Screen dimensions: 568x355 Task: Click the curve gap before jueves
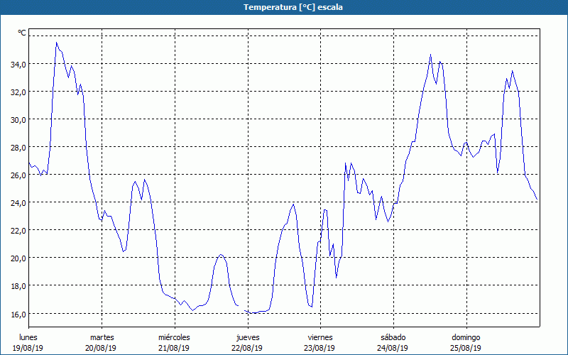pos(241,308)
